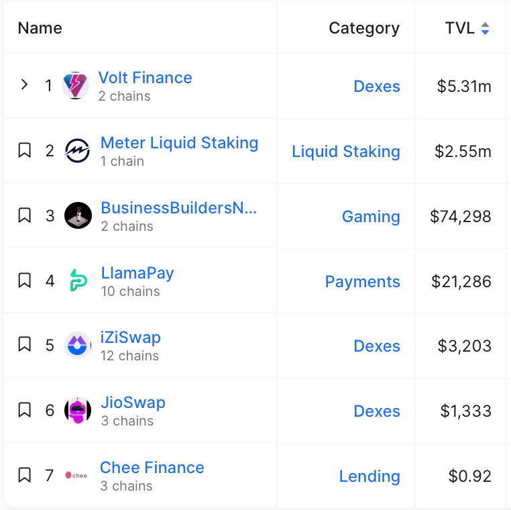Click the Category column header
Screen dimensions: 511x510
coord(363,28)
